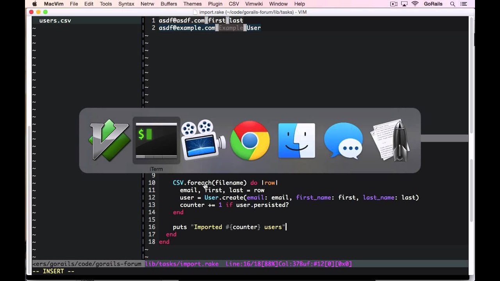This screenshot has width=500, height=281.
Task: Click the AirPlay display icon in the menu bar
Action: 404,4
